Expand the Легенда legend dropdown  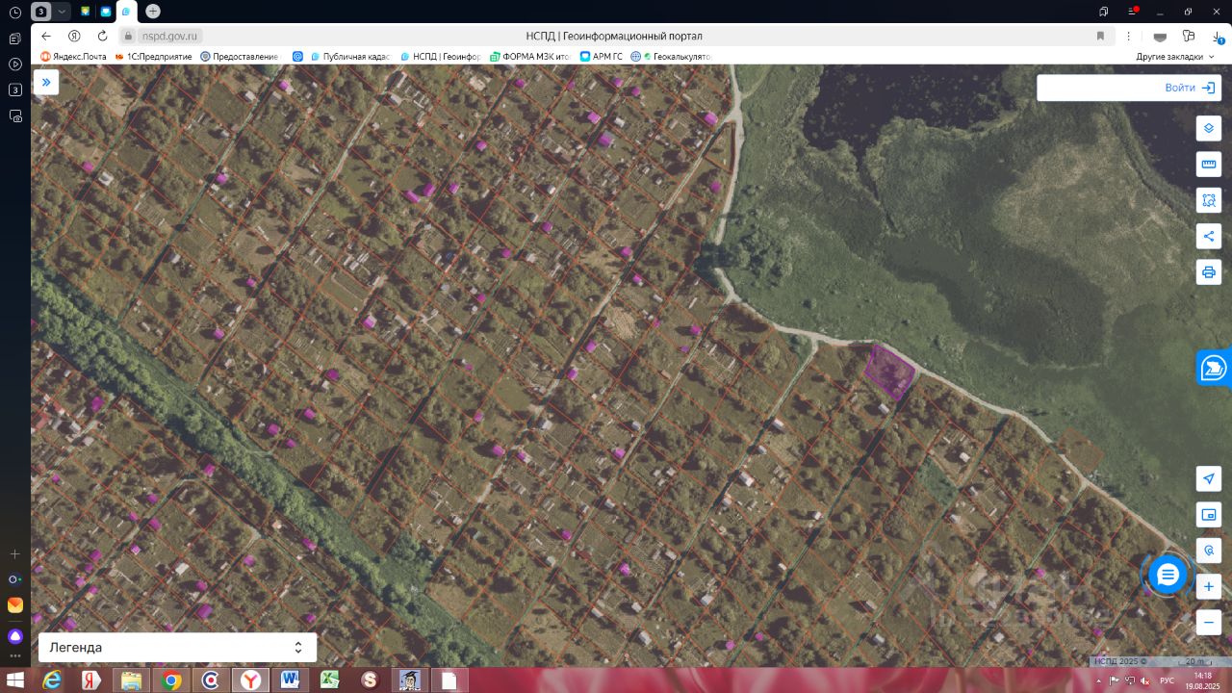point(177,648)
